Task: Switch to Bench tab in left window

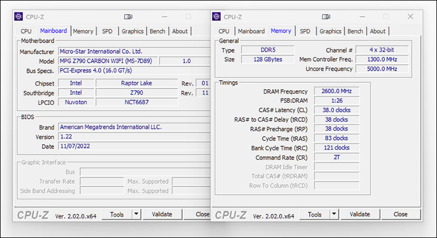Action: coord(157,31)
